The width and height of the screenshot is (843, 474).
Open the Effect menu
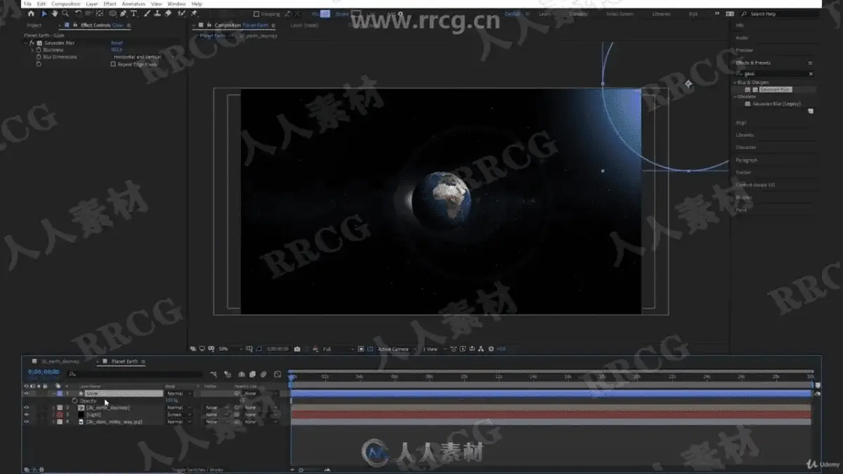[x=110, y=4]
